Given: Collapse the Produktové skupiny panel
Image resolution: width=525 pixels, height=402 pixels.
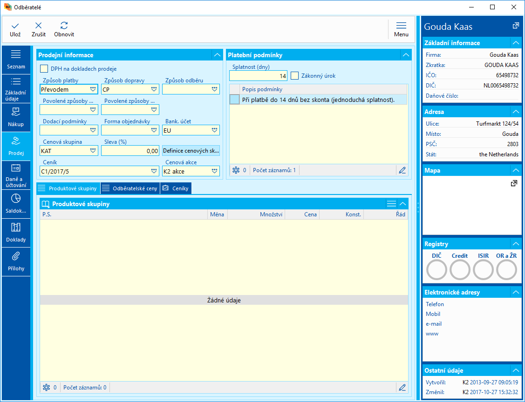Looking at the screenshot, I should [403, 204].
